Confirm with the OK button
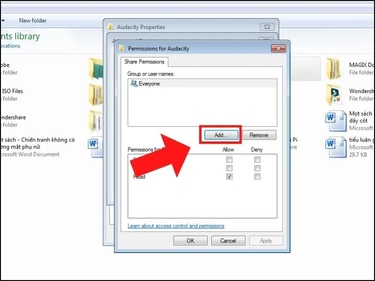Screen dimensions: 375x281 (x=190, y=241)
